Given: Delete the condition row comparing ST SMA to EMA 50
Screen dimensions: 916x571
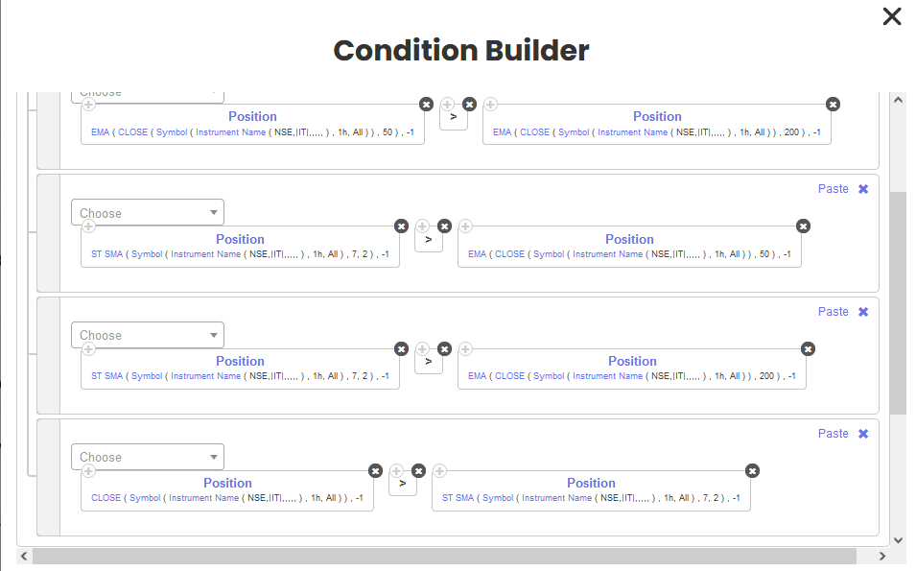Looking at the screenshot, I should 863,189.
